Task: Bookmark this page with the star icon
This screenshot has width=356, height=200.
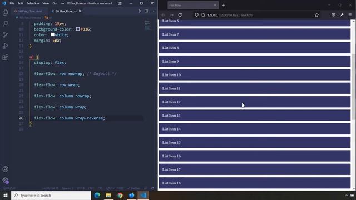Action: point(317,15)
